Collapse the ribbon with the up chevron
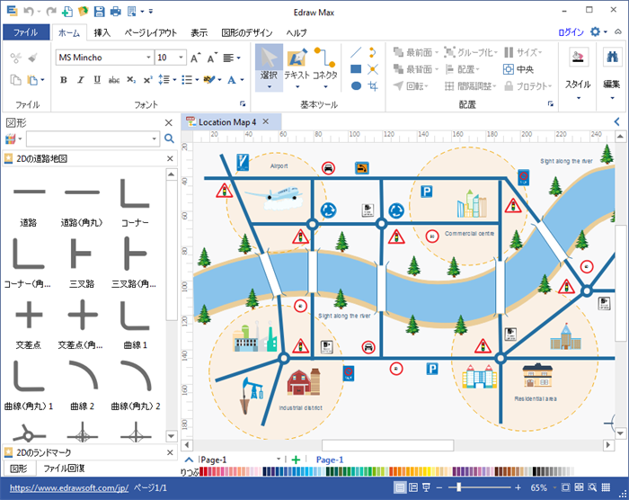This screenshot has height=500, width=629. pyautogui.click(x=618, y=31)
